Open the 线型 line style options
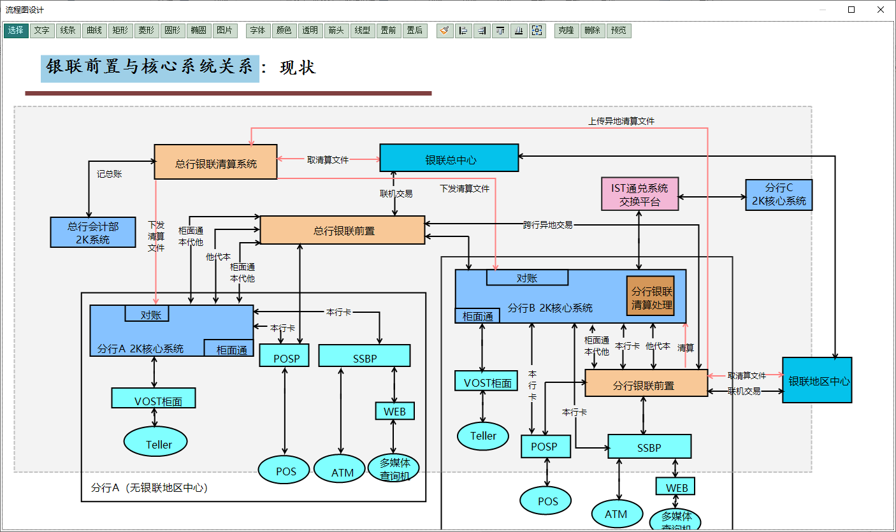The height and width of the screenshot is (532, 896). click(362, 31)
